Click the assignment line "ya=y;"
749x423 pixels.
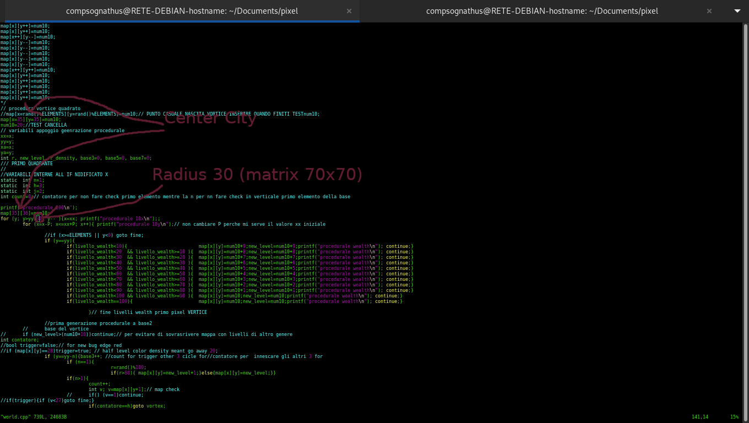7,153
